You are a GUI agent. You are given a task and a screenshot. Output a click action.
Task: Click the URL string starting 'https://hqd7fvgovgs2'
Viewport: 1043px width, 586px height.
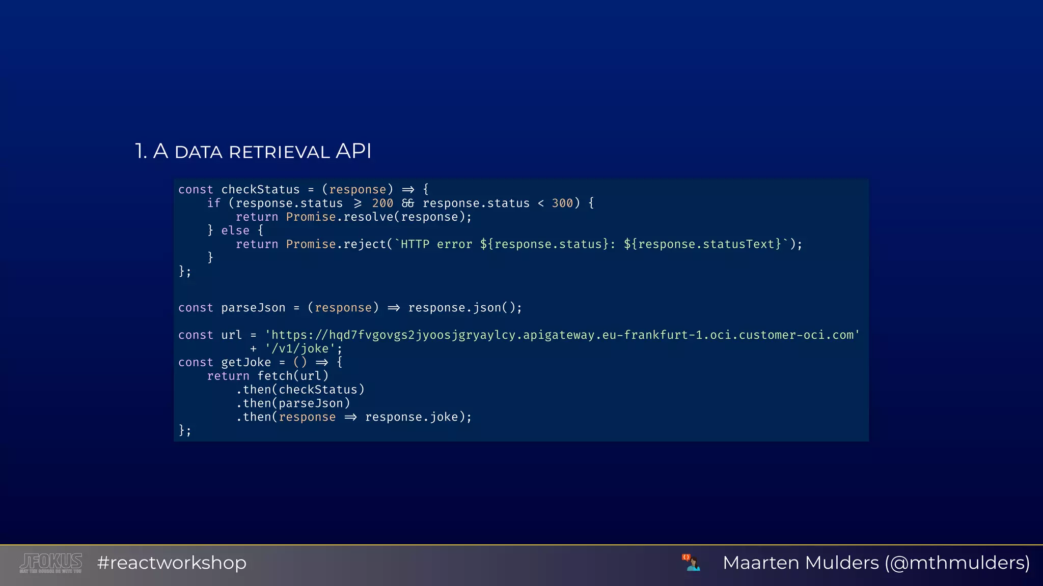click(x=562, y=335)
